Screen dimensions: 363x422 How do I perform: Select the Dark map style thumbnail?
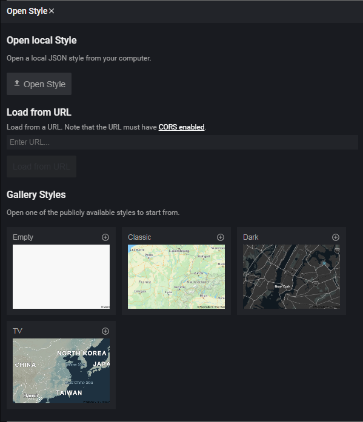point(291,277)
